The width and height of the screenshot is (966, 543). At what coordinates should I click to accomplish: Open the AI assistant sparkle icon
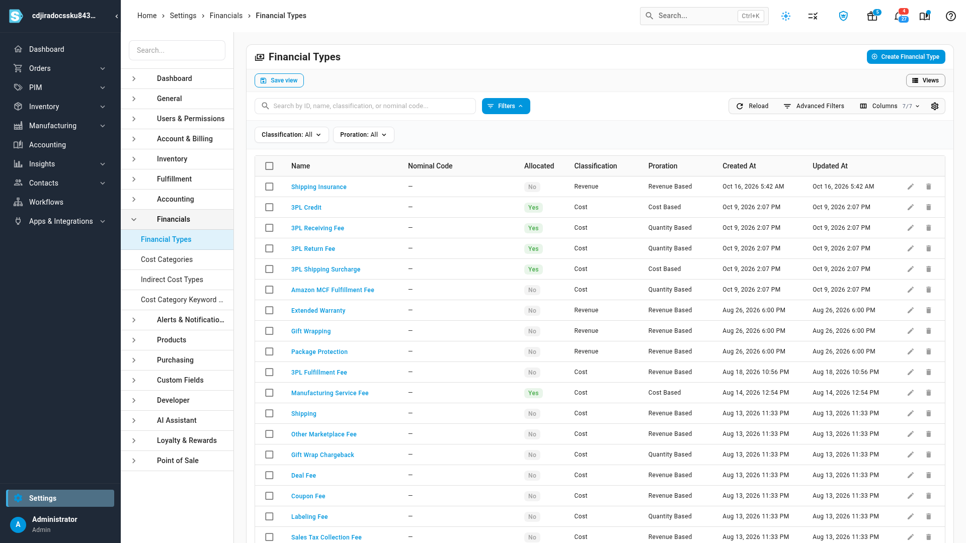pos(786,16)
